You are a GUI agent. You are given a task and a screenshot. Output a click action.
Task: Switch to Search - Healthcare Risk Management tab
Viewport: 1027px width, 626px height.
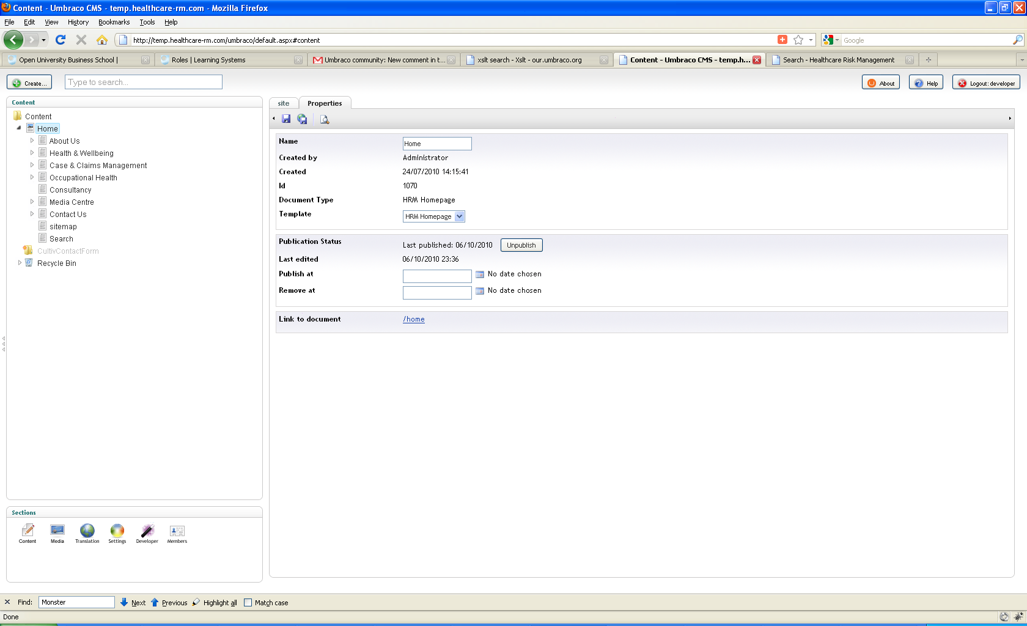[842, 60]
